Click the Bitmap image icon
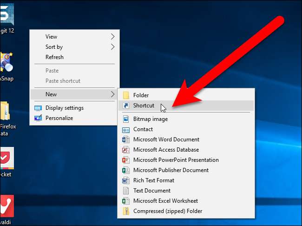Image resolution: width=302 pixels, height=226 pixels. coord(125,119)
